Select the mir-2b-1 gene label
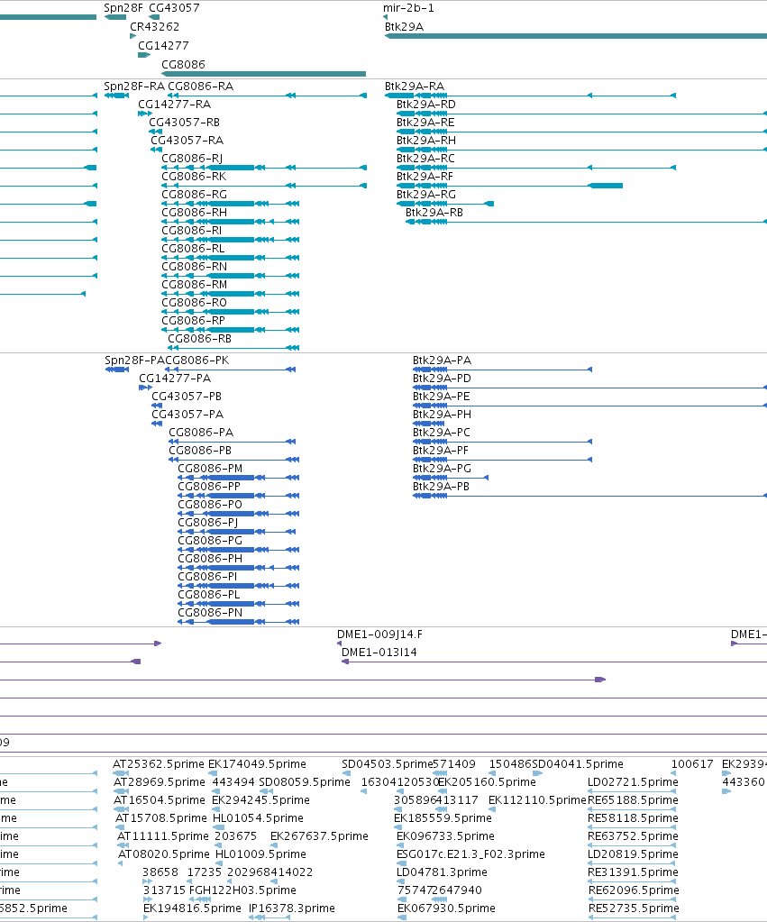 408,8
